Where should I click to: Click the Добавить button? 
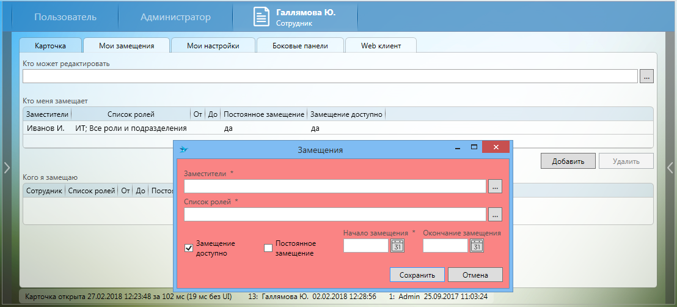pyautogui.click(x=568, y=161)
